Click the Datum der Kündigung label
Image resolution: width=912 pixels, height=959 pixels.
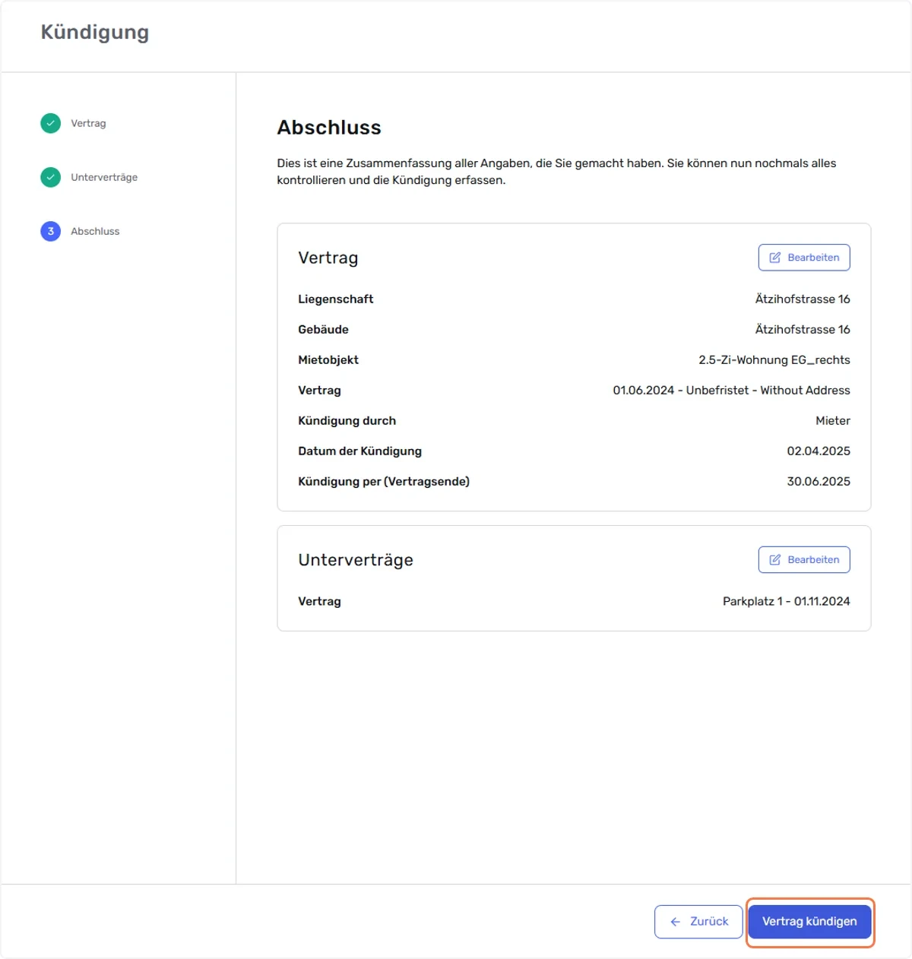click(360, 451)
